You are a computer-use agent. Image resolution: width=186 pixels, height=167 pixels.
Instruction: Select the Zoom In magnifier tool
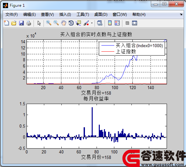click(x=49, y=23)
